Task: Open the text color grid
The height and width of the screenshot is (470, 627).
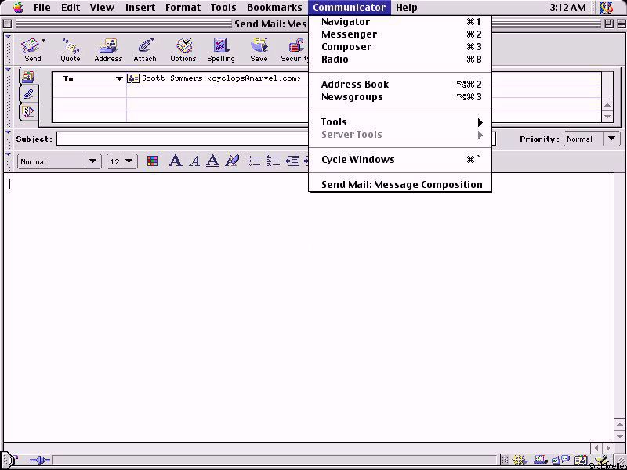Action: [x=152, y=161]
